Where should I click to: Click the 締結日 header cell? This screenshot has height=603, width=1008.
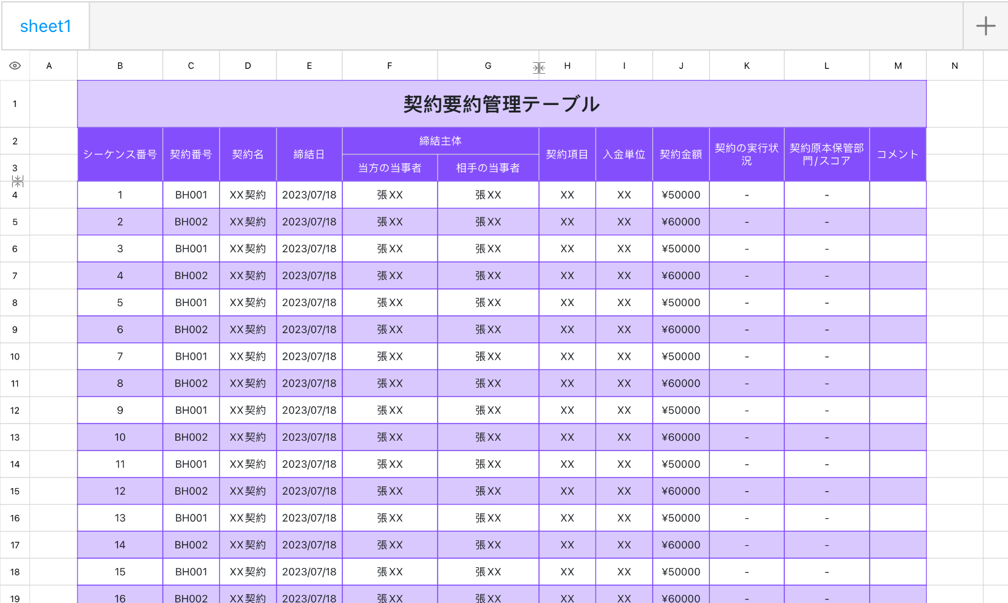click(x=309, y=154)
